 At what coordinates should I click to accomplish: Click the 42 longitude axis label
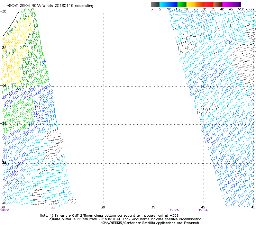203,207
